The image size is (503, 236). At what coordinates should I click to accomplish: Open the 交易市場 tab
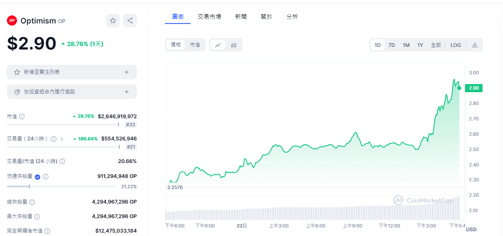(x=209, y=17)
